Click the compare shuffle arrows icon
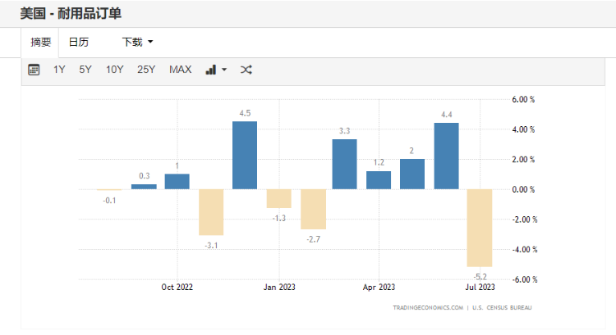The image size is (616, 335). 246,70
